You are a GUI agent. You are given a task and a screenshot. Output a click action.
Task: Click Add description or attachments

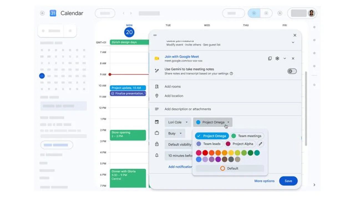188,109
